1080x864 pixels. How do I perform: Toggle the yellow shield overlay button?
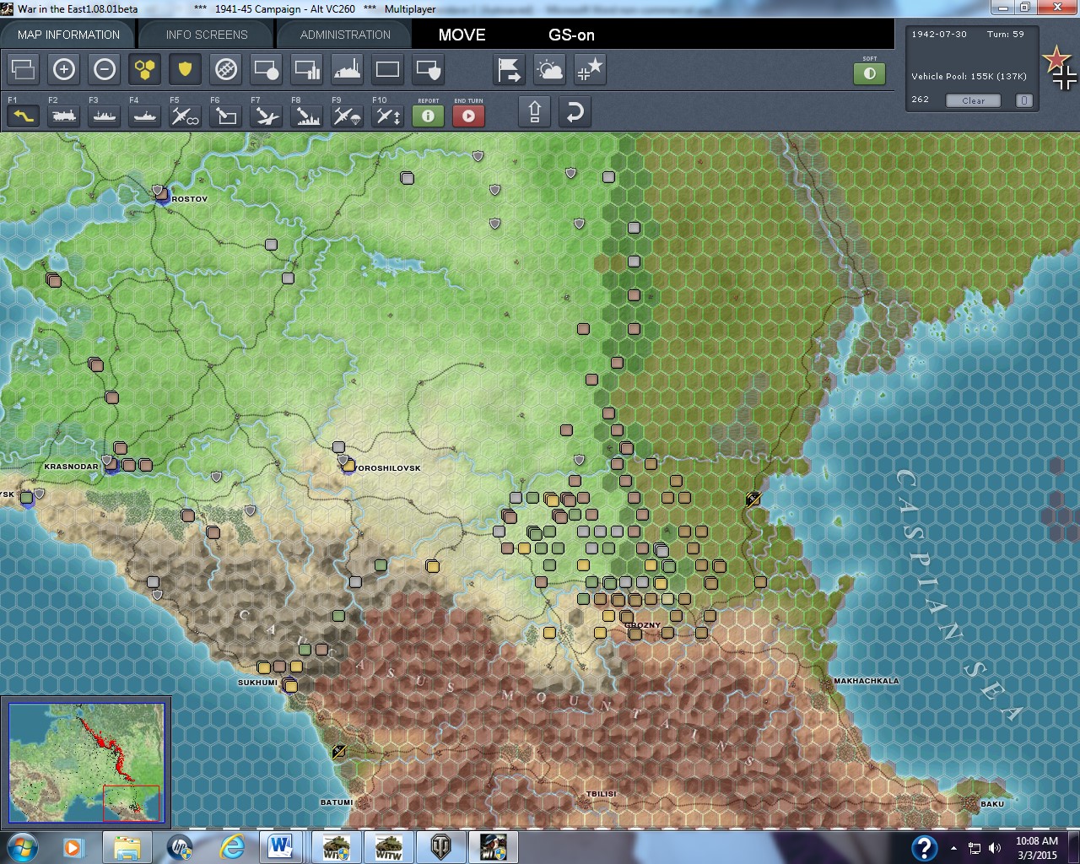[186, 69]
